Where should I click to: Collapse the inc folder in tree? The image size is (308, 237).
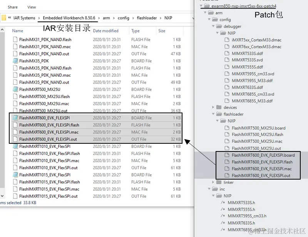[x=209, y=189]
